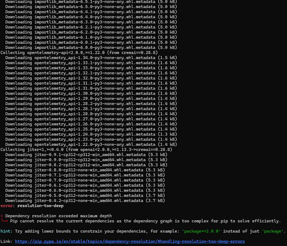Viewport: 287px width, 246px height.
Task: Click line opentelemetry_api-1.30.0-py3-none-any.whl.metadata
Action: point(91,93)
